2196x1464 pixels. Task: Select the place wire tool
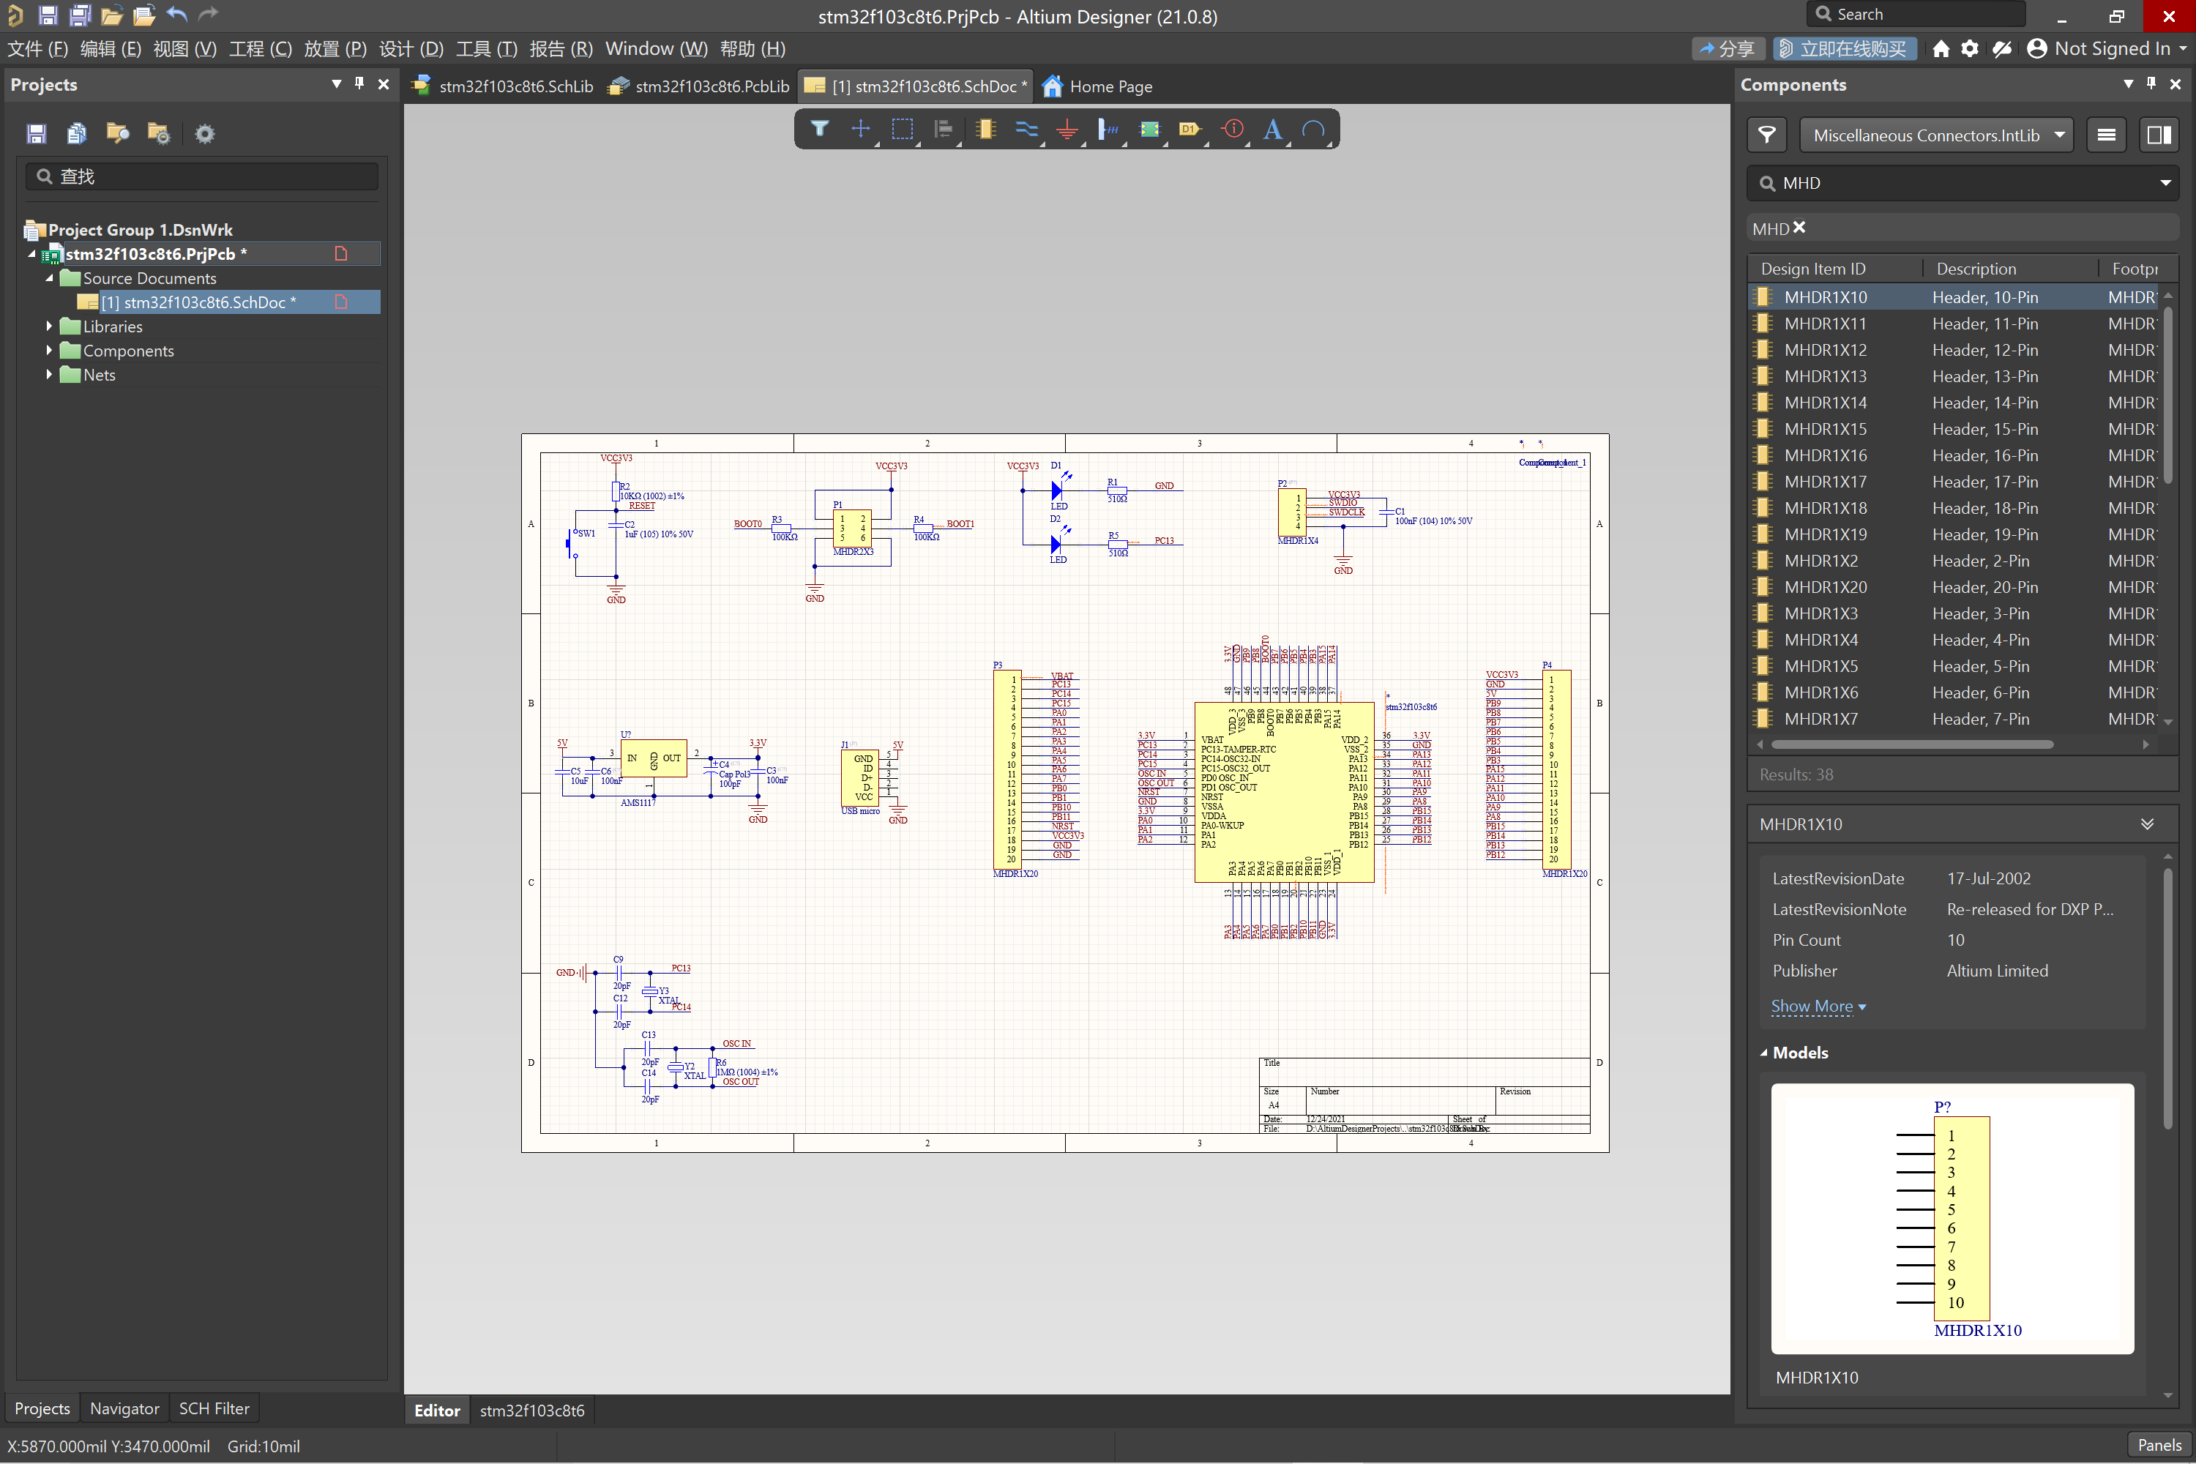point(1026,129)
